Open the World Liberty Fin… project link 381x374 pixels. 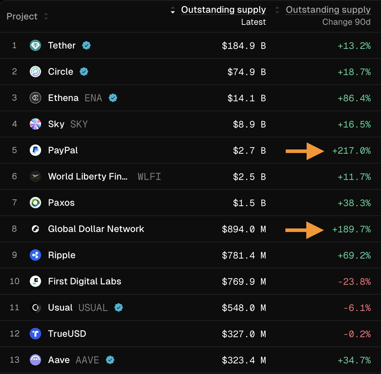[88, 177]
